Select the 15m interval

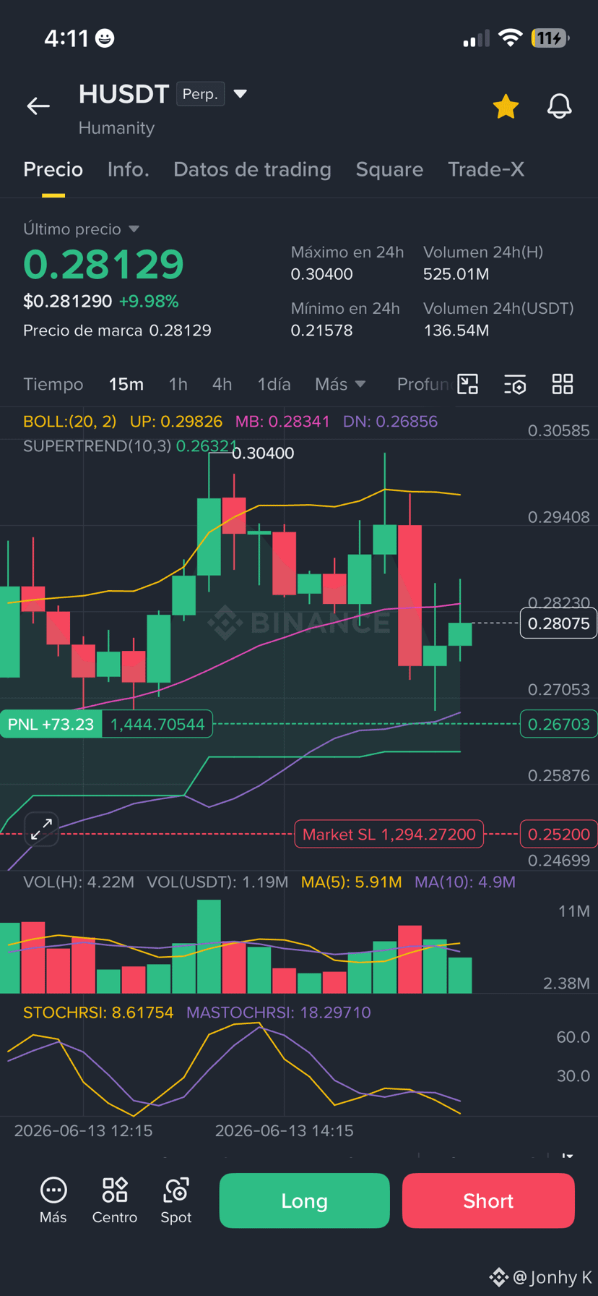click(x=126, y=384)
